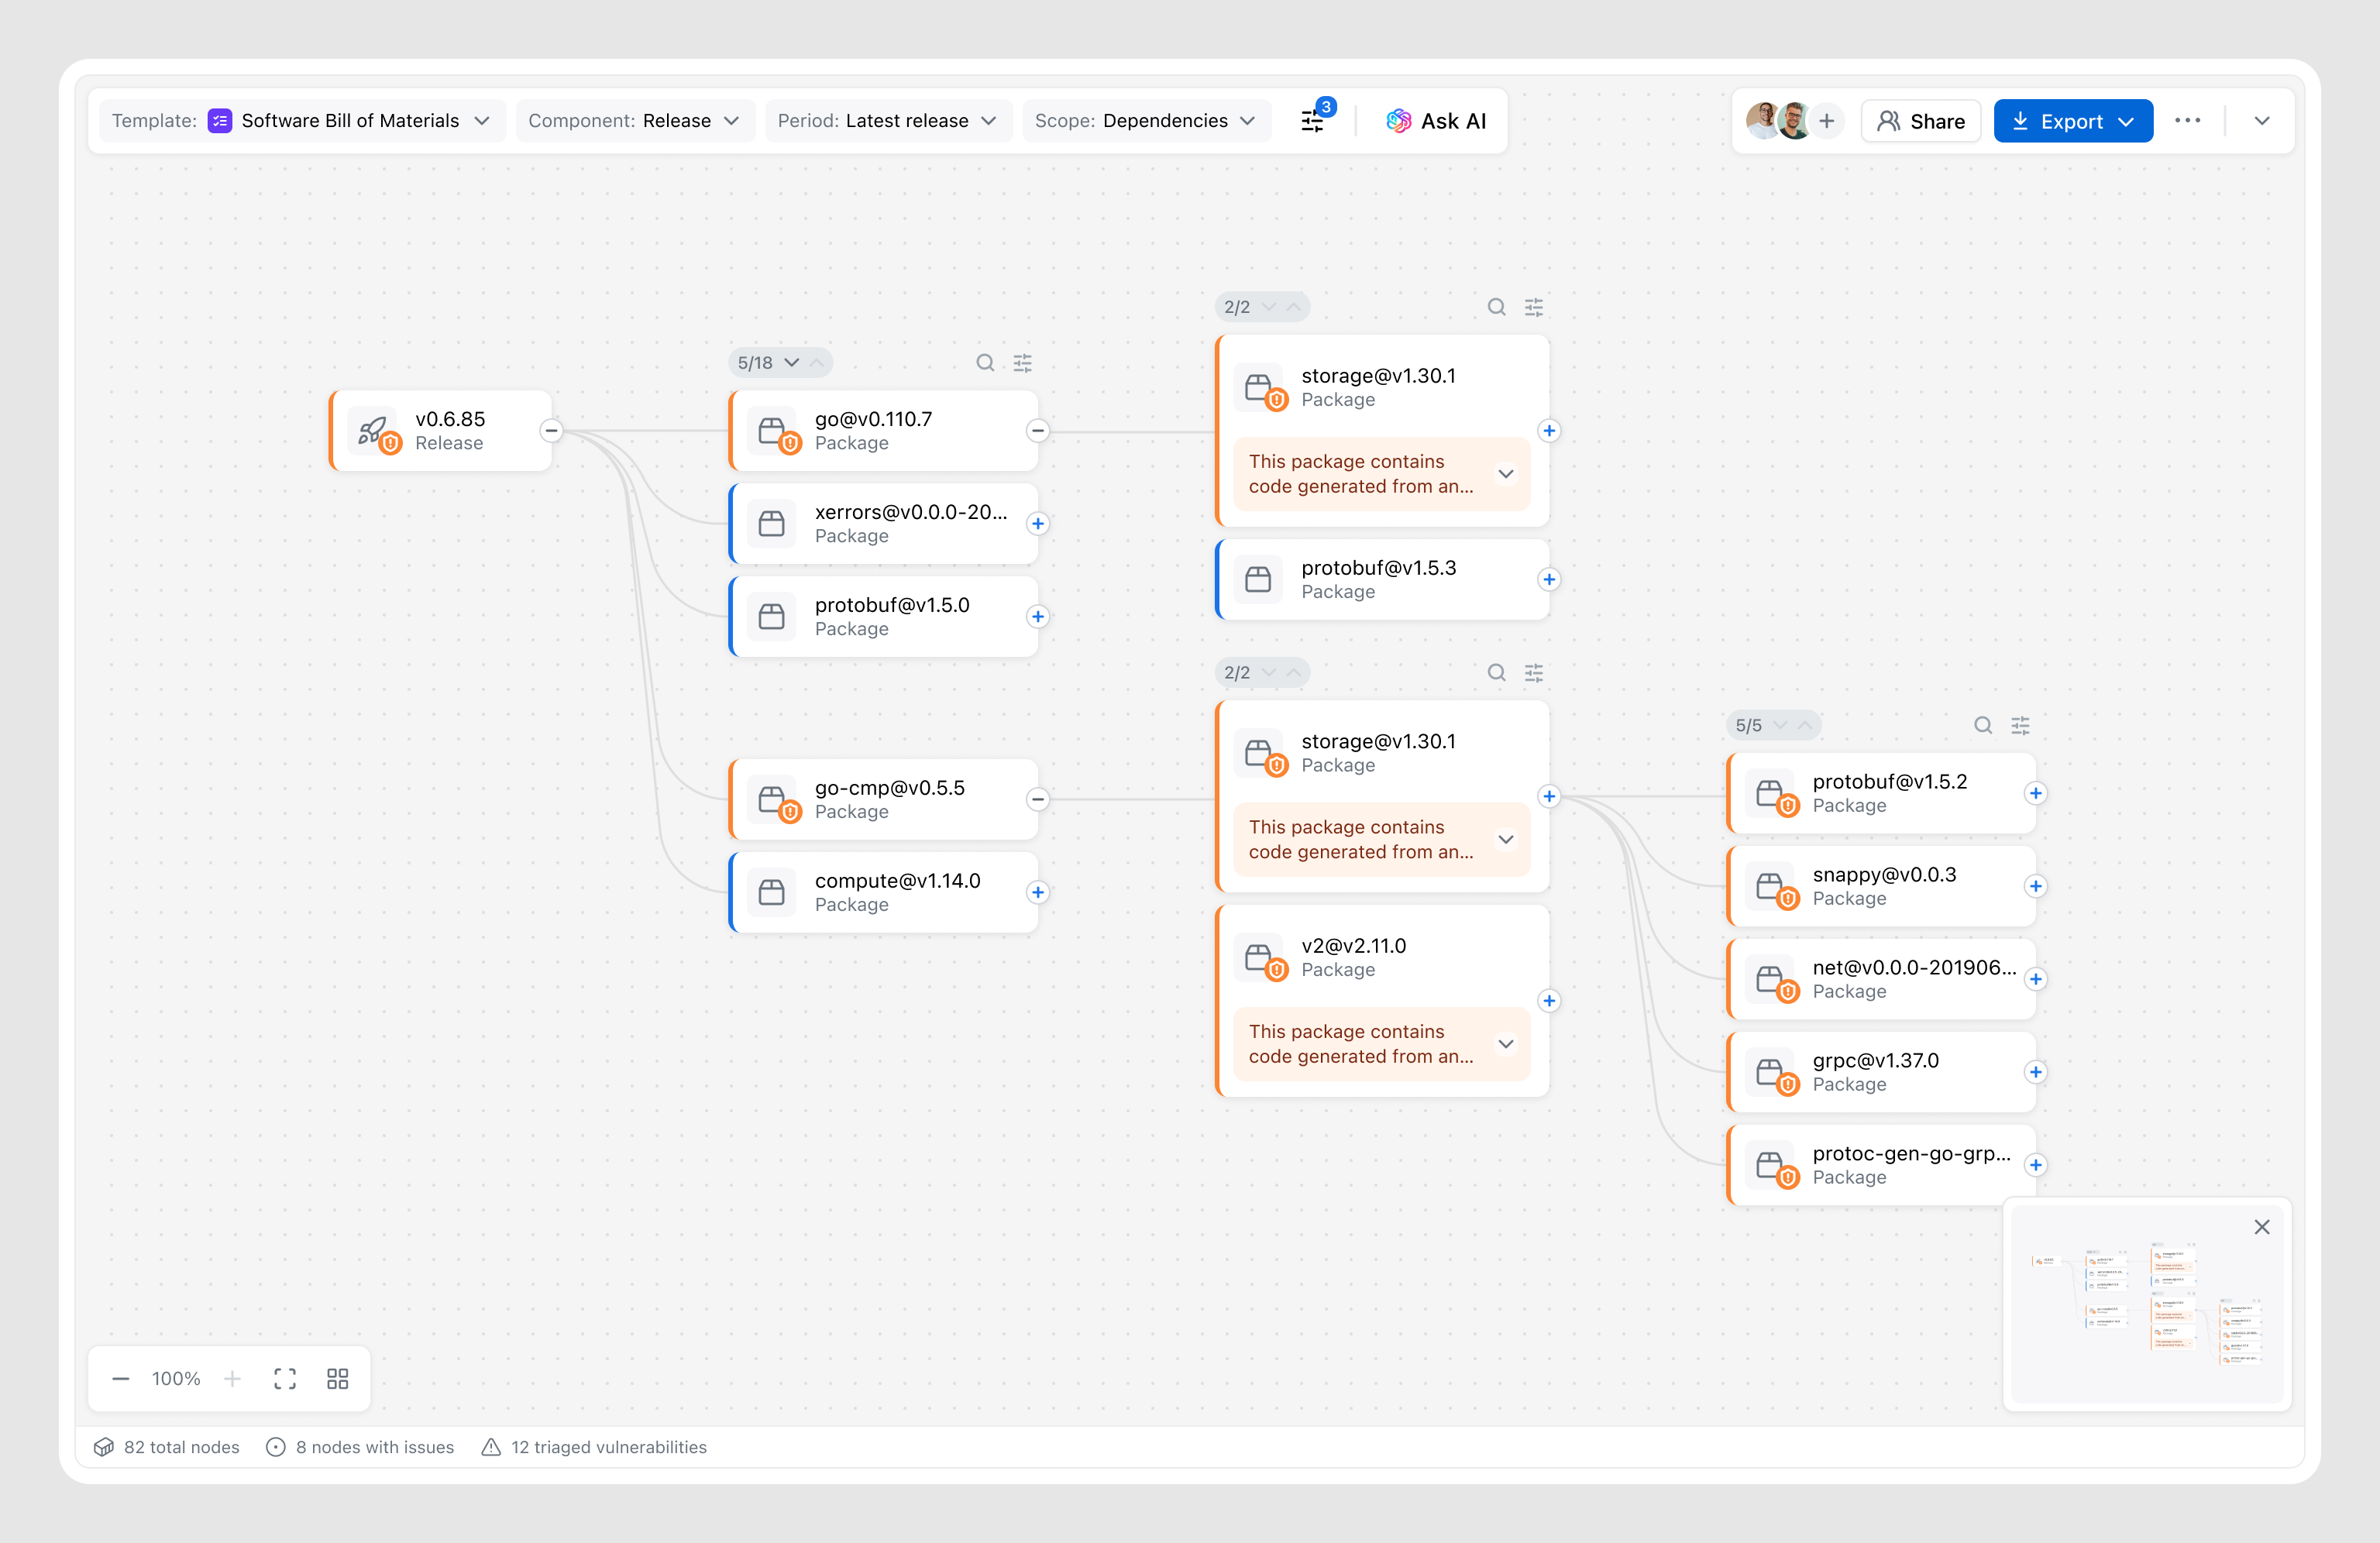2380x1543 pixels.
Task: Open the three-dots more options menu
Action: pos(2187,121)
